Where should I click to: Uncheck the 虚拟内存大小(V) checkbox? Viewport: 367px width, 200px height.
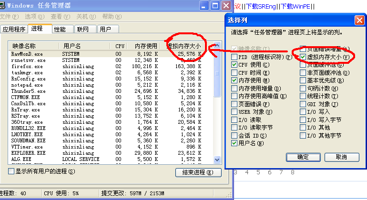click(303, 57)
